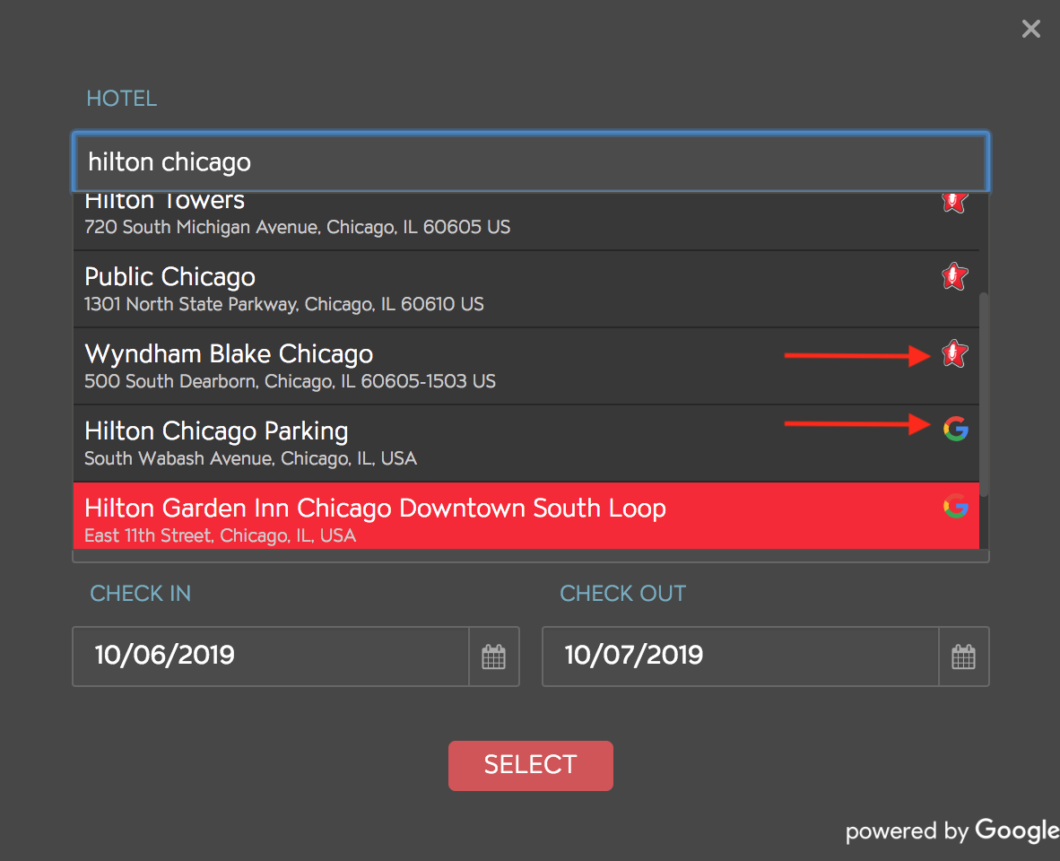
Task: Click address 500 South Dearborn
Action: 290,381
